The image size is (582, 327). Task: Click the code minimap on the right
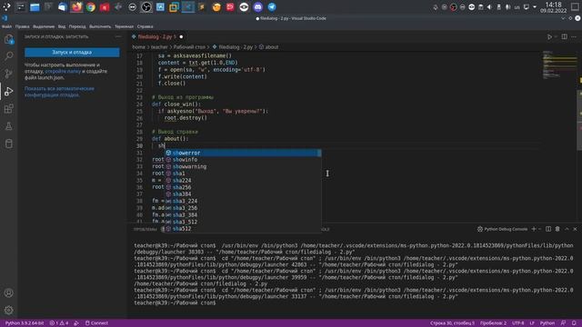pos(559,65)
